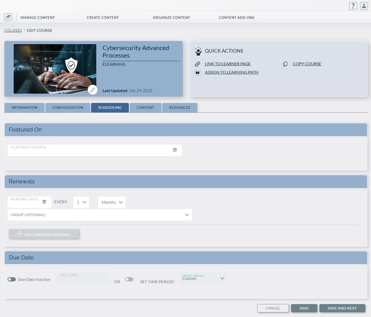371x317 pixels.
Task: Open the Months unit dropdown
Action: 112,202
